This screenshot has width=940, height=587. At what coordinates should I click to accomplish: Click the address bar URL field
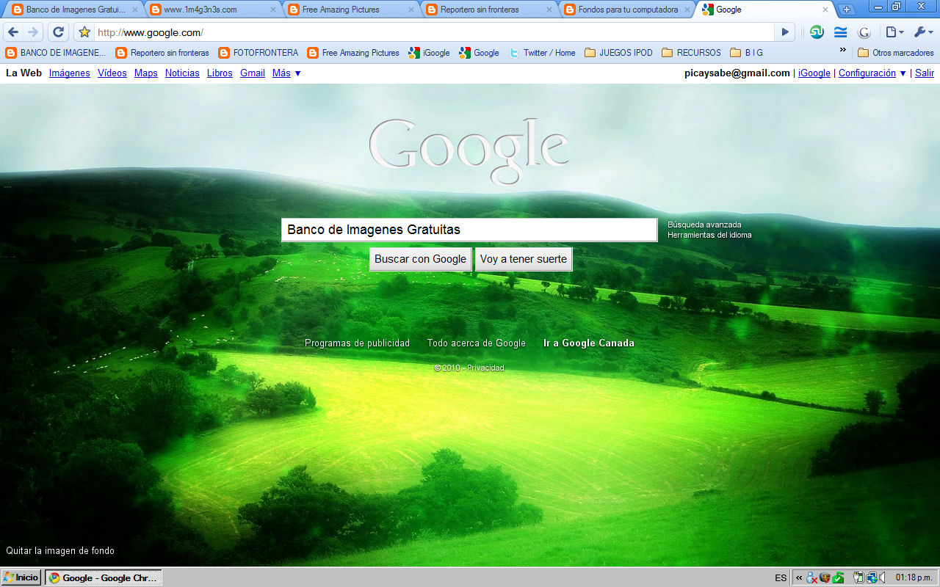tap(433, 32)
